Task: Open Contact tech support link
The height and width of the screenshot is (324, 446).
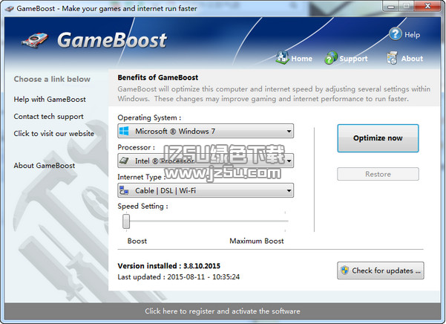Action: click(49, 117)
